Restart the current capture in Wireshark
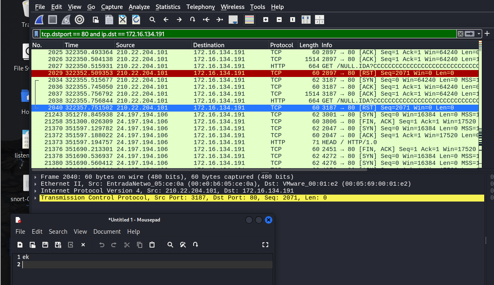 [x=66, y=20]
